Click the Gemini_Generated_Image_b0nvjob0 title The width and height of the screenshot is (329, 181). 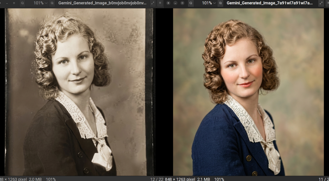tap(102, 3)
